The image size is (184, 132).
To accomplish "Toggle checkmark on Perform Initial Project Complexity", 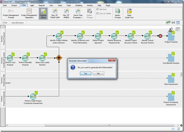I will coord(36,93).
